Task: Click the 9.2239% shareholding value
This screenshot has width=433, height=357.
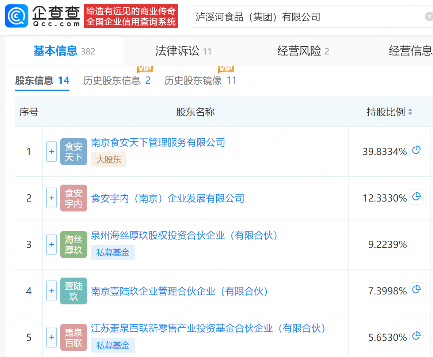Action: [x=387, y=244]
